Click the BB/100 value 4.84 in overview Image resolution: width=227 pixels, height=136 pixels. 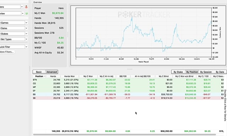[x=61, y=38]
